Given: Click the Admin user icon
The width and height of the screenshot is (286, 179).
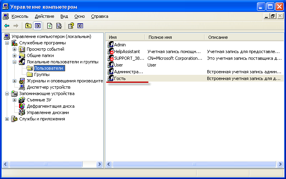Looking at the screenshot, I should click(x=110, y=45).
